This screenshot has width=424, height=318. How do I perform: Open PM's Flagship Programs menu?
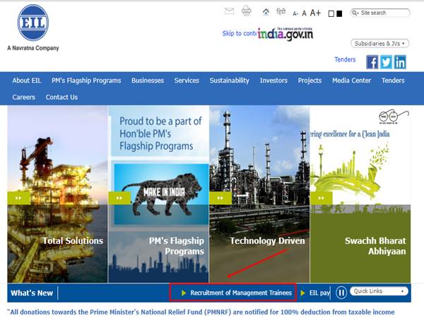(x=86, y=81)
